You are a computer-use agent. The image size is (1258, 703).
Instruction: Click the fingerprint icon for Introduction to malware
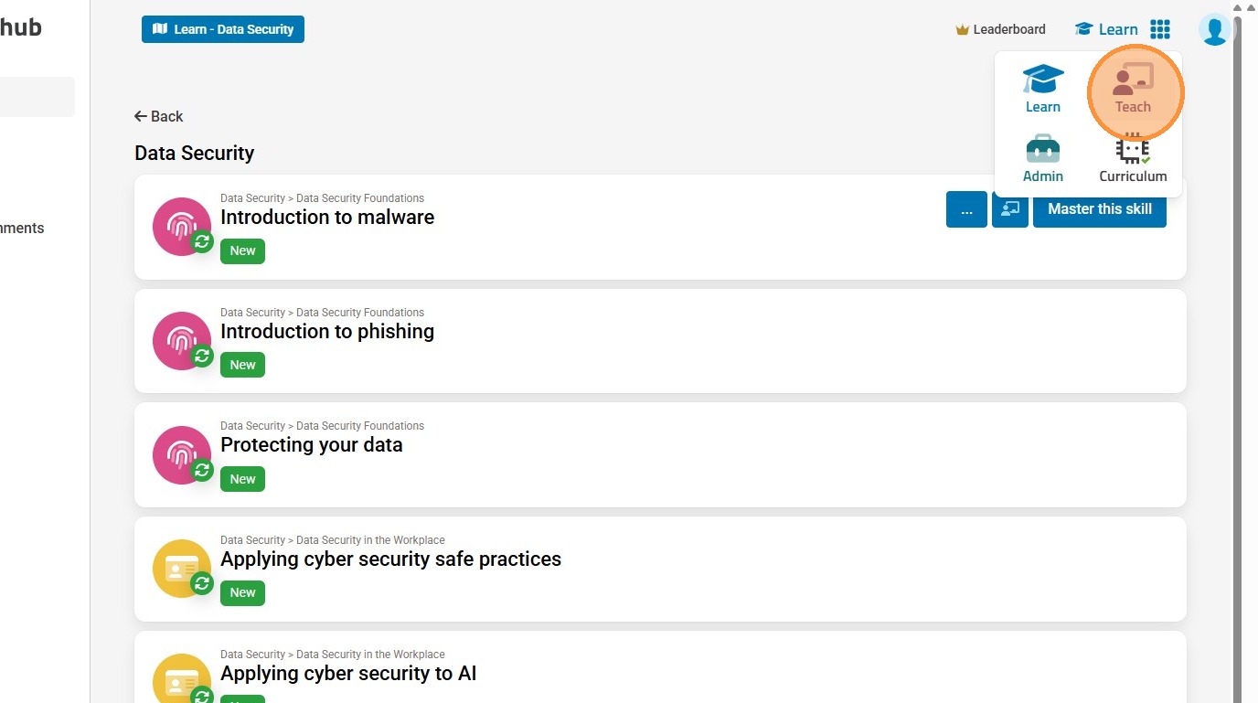[181, 226]
